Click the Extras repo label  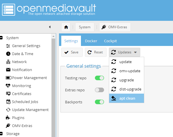pos(75,90)
